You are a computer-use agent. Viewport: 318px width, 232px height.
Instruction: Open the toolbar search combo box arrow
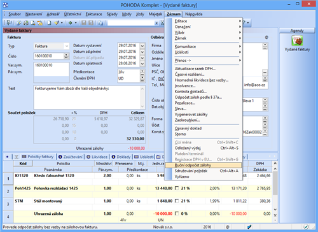click(x=156, y=23)
